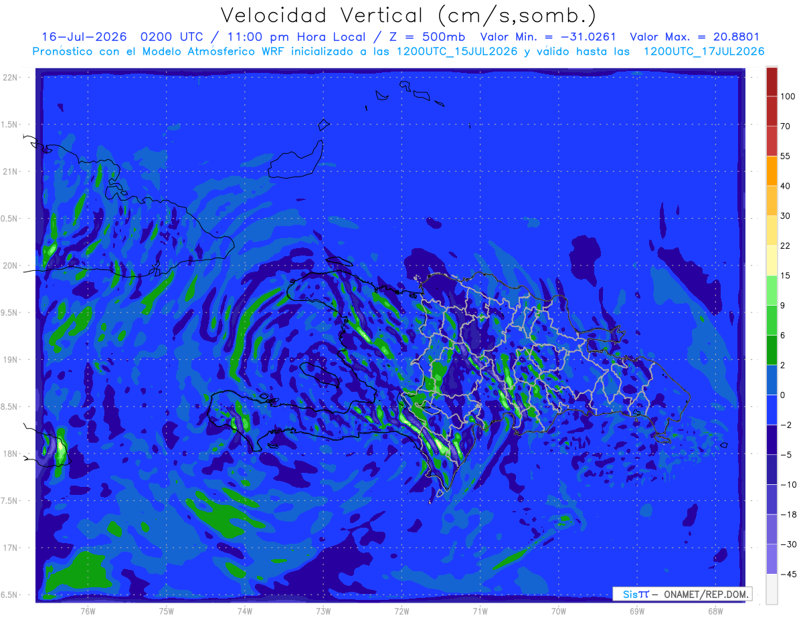
Task: Click the '30' colorbar label
Action: 786,216
